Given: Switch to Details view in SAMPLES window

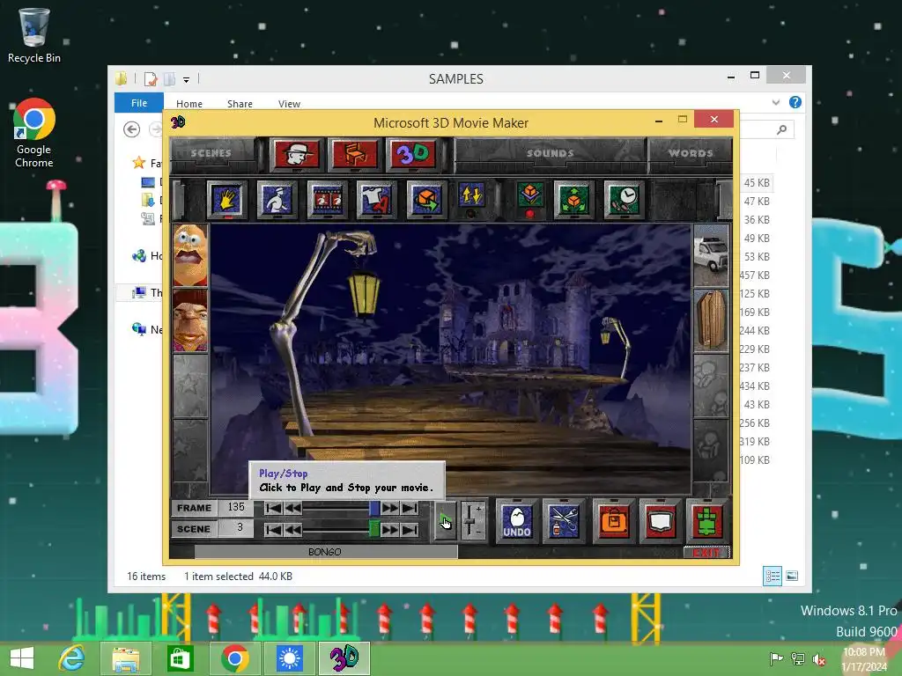Looking at the screenshot, I should [x=772, y=576].
